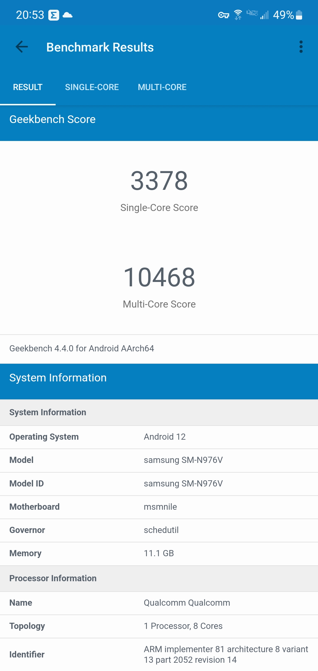318x671 pixels.
Task: Tap the VPN key status icon
Action: pos(223,15)
